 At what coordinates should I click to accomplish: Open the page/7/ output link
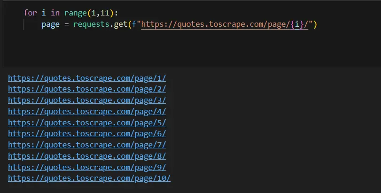(87, 145)
